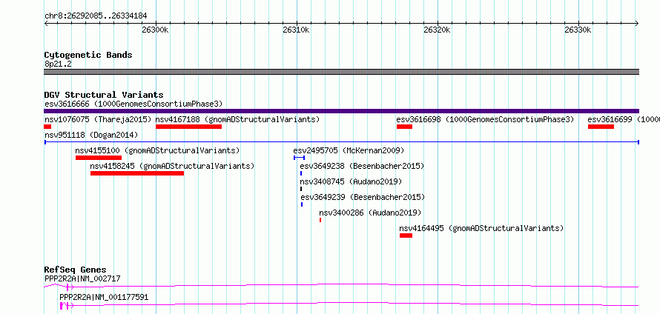Click the black nsv3408745 variant marker

tap(301, 189)
